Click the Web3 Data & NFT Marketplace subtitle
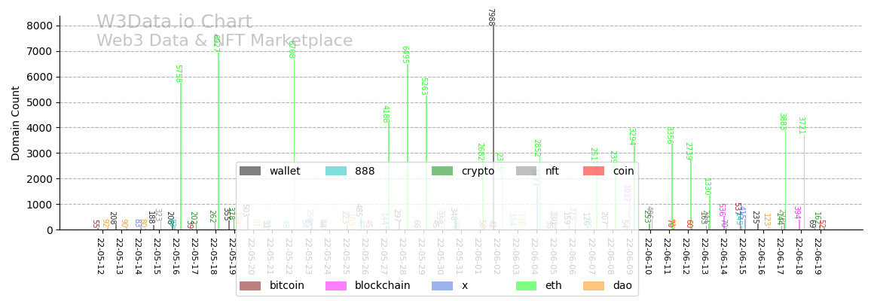The width and height of the screenshot is (874, 301). point(225,41)
